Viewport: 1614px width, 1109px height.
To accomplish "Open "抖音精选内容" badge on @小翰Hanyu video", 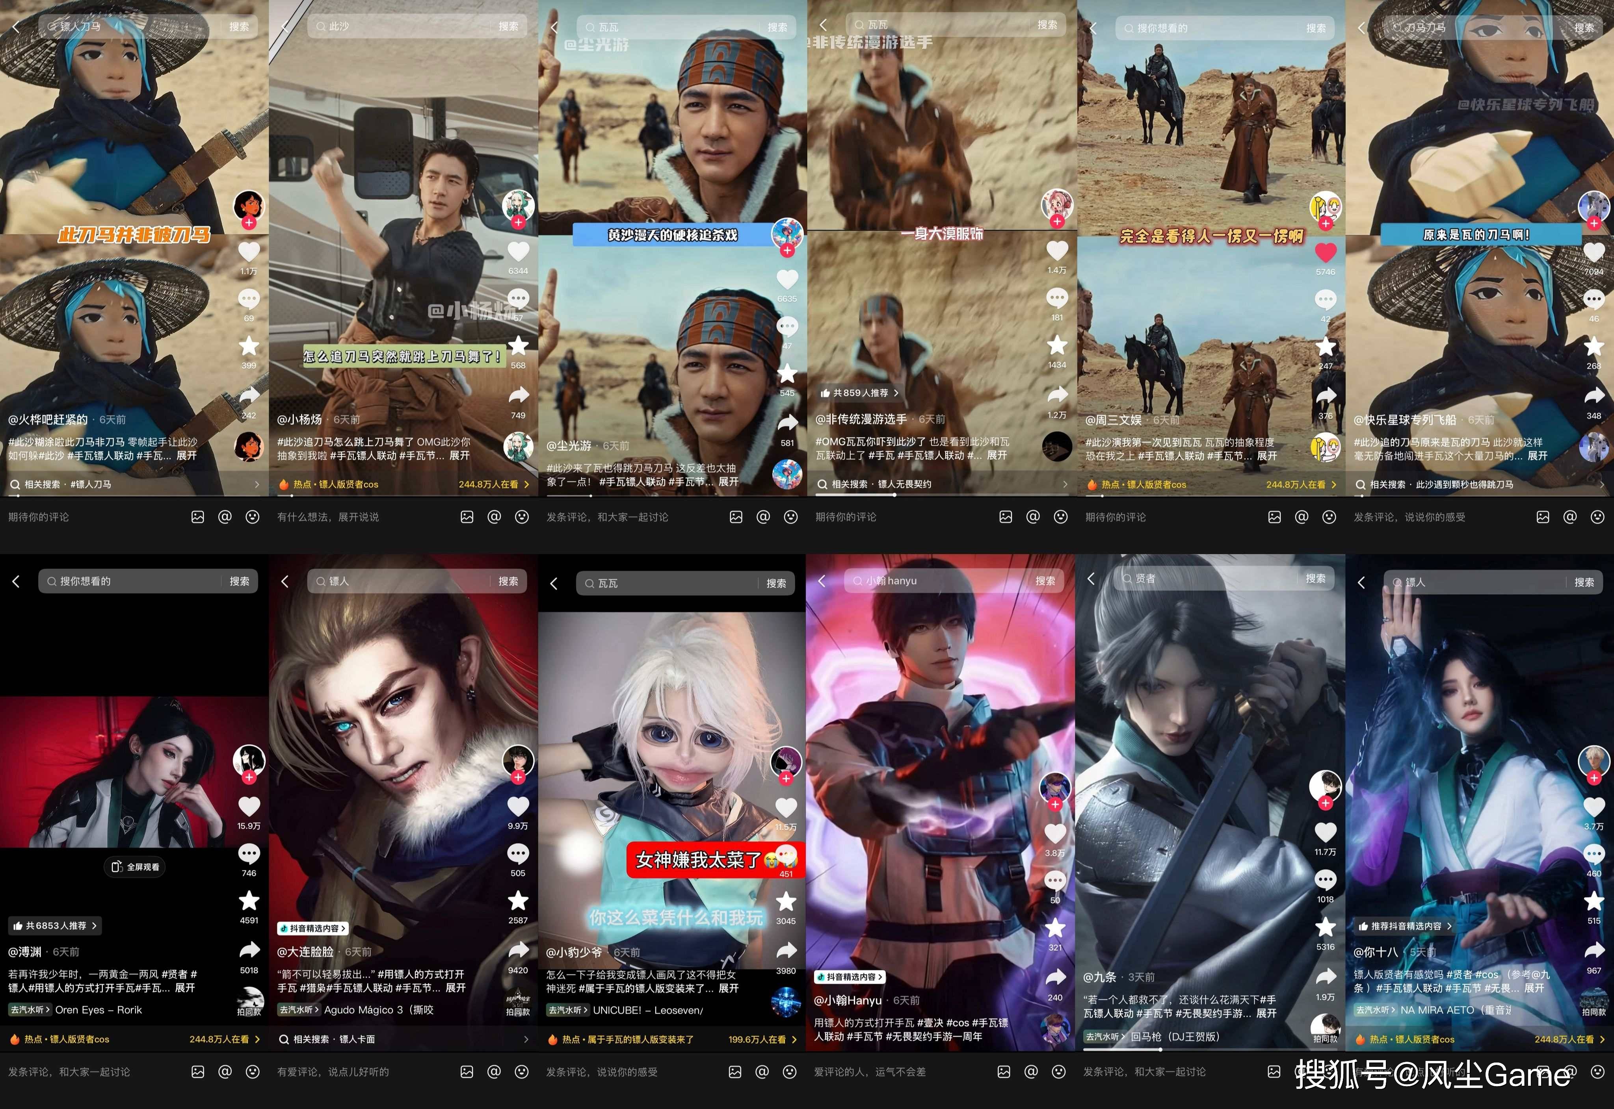I will 850,977.
